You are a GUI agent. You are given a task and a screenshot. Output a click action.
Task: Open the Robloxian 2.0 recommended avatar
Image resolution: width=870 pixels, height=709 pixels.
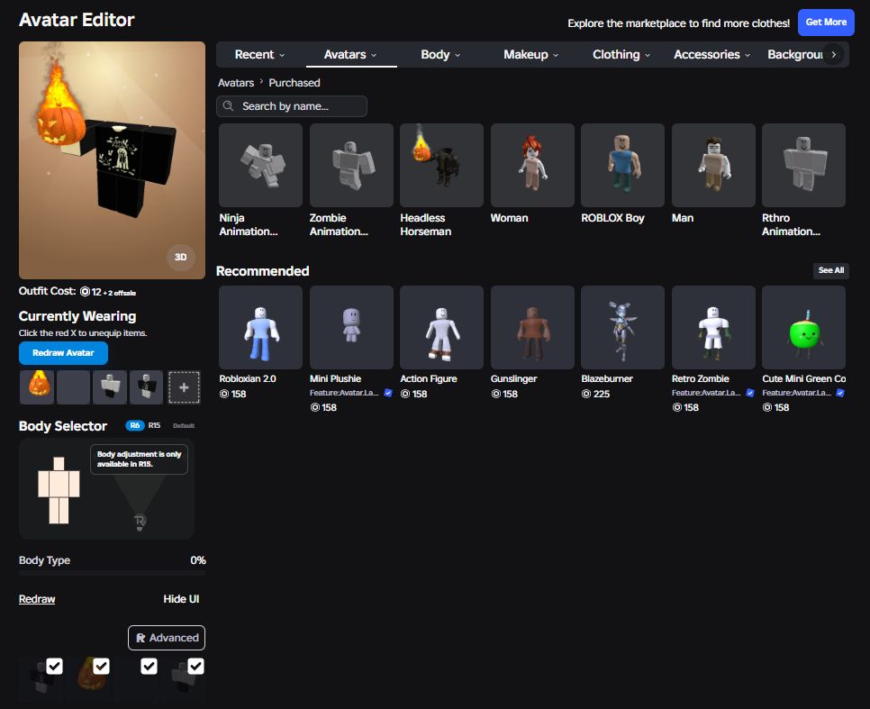[261, 328]
